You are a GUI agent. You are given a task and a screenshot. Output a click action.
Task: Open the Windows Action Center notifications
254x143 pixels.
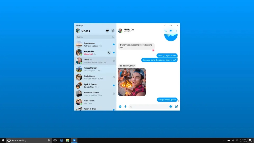coord(250,140)
